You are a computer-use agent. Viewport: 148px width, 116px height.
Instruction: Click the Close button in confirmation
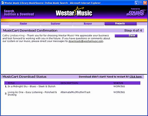click(126, 36)
